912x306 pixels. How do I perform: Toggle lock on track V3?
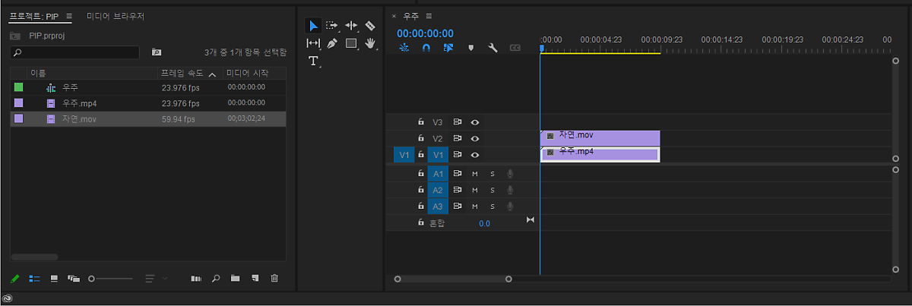pyautogui.click(x=420, y=122)
